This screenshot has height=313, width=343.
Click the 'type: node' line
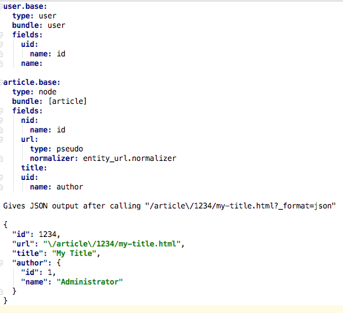coord(34,92)
